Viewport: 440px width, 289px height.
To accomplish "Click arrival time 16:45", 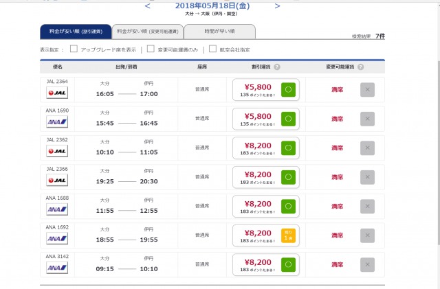I will pyautogui.click(x=148, y=123).
